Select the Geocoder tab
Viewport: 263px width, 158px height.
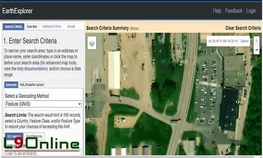tap(11, 85)
